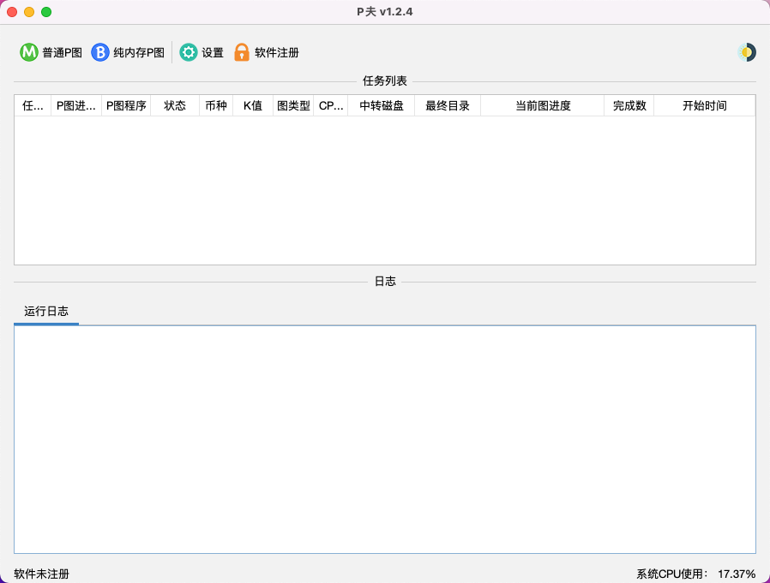Click the 开始时间 column header
Viewport: 770px width, 583px height.
pyautogui.click(x=705, y=106)
